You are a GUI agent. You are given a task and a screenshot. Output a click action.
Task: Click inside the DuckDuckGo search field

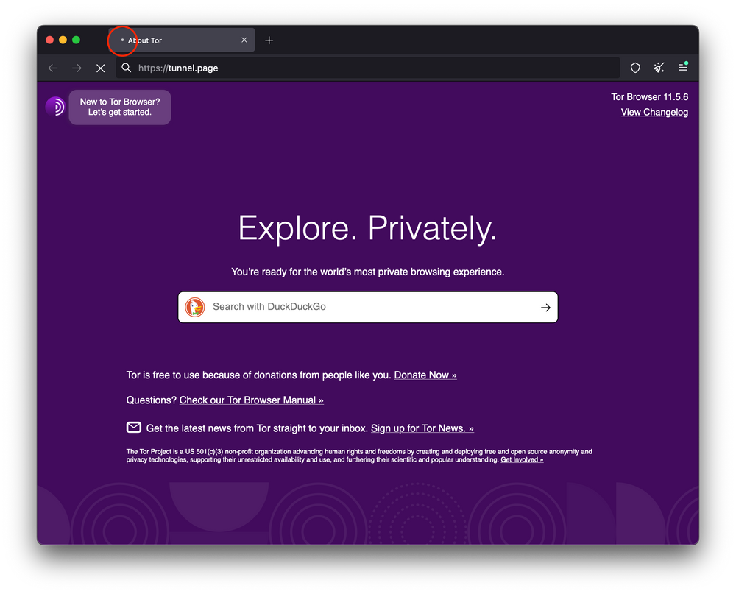[x=331, y=307]
